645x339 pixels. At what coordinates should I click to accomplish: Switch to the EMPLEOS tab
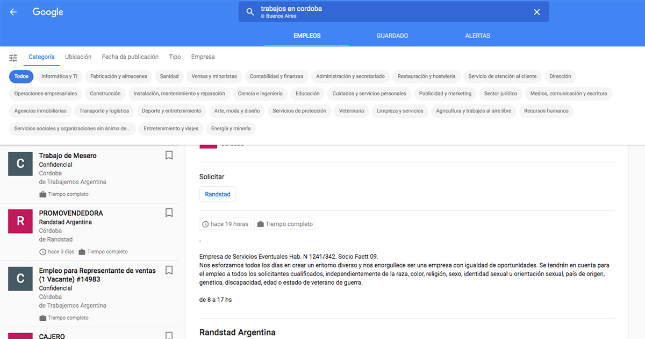[307, 36]
